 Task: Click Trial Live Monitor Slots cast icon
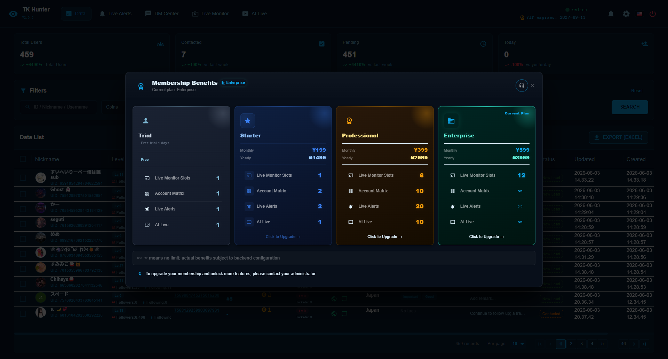[x=147, y=178]
